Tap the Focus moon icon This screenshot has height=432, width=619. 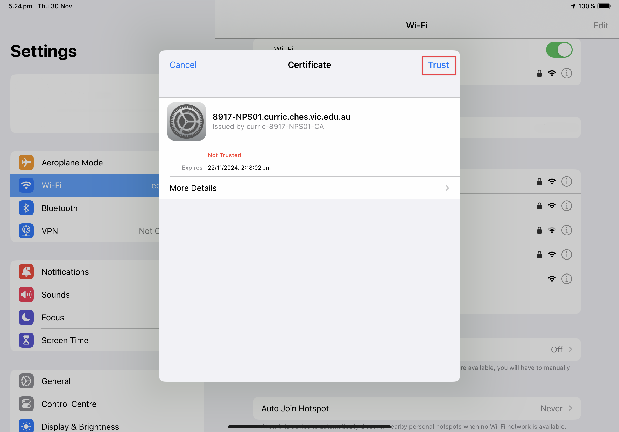pos(26,317)
